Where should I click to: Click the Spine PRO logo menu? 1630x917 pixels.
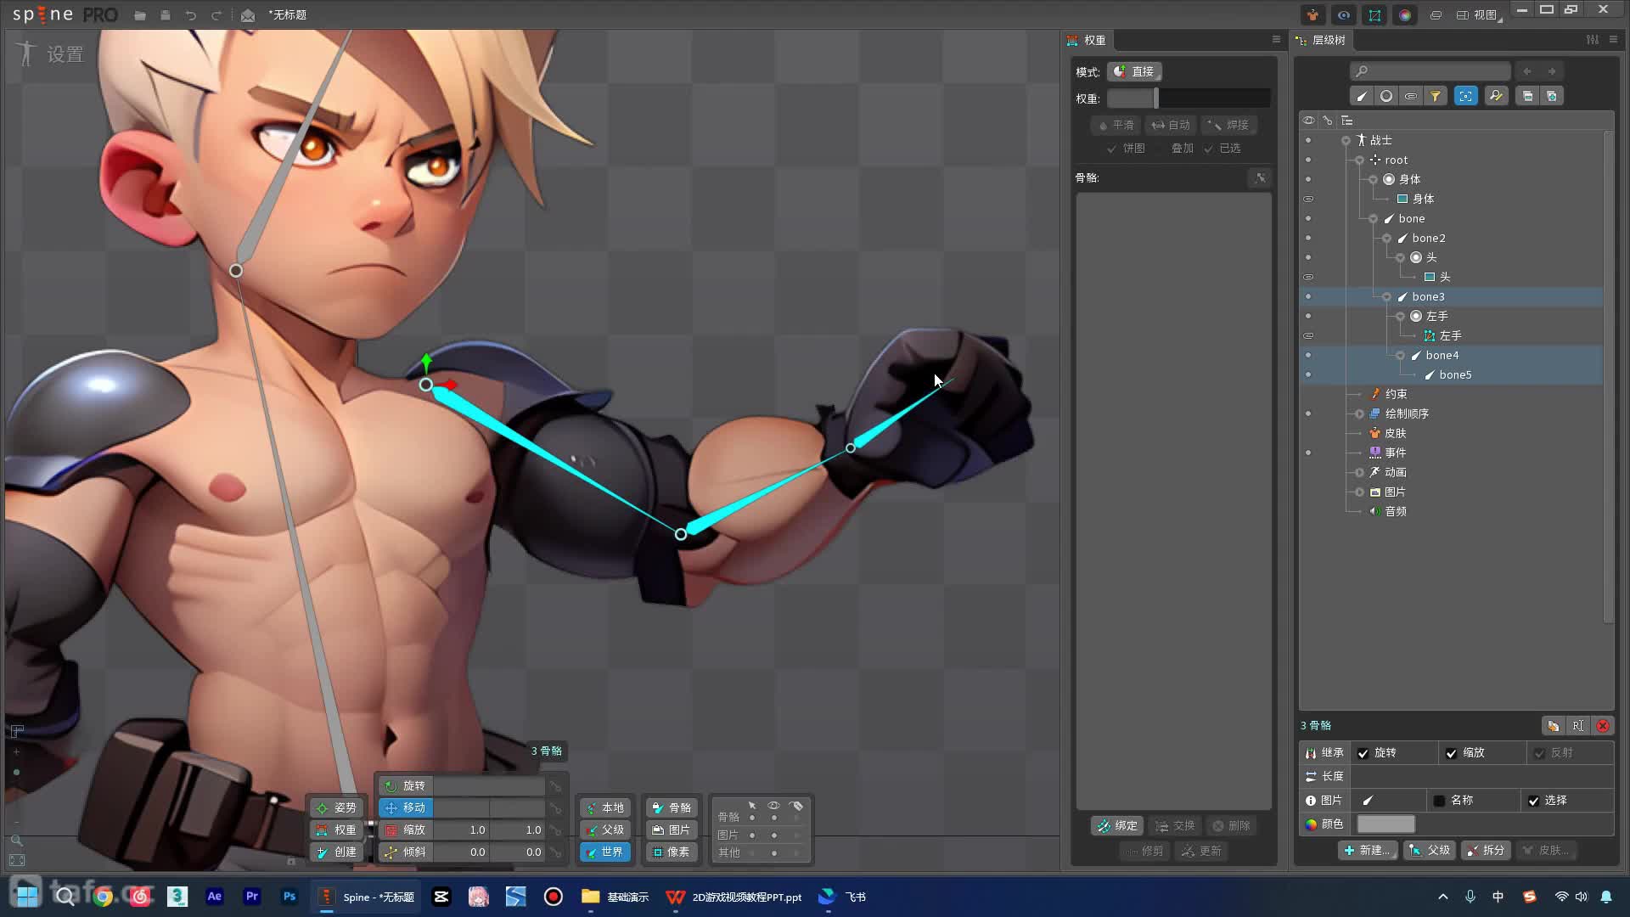[65, 15]
